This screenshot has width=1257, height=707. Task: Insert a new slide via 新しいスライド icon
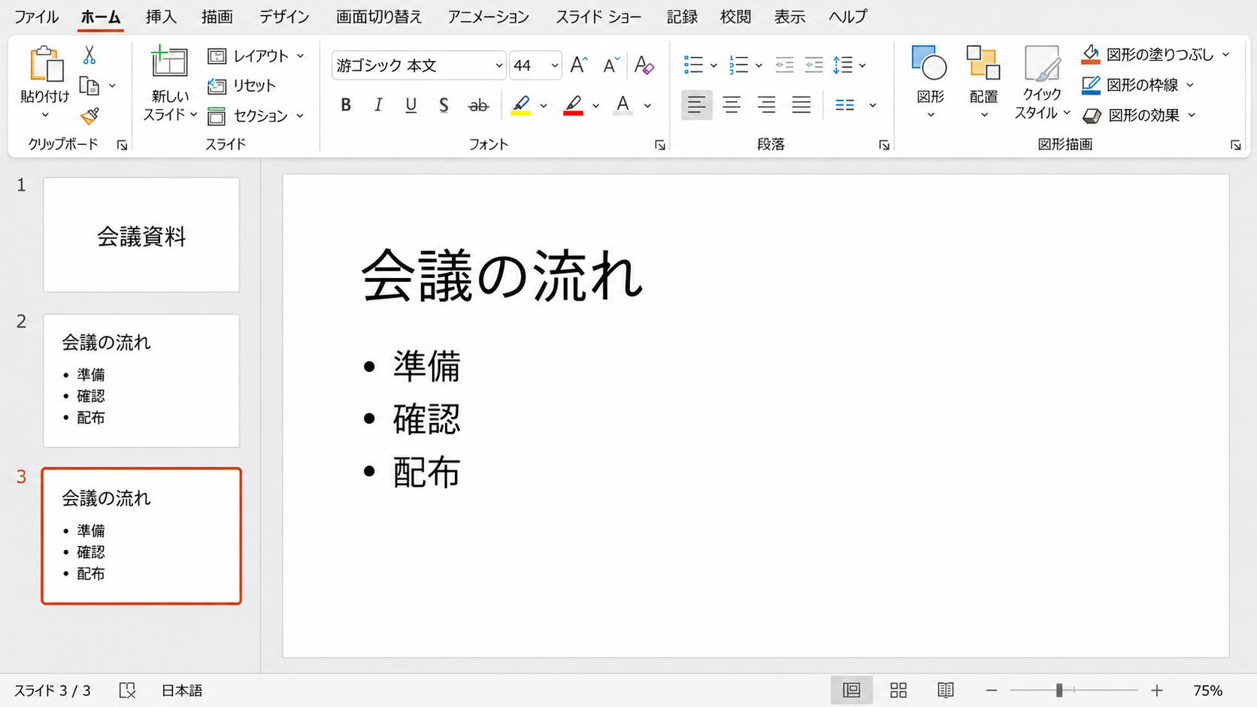[169, 62]
